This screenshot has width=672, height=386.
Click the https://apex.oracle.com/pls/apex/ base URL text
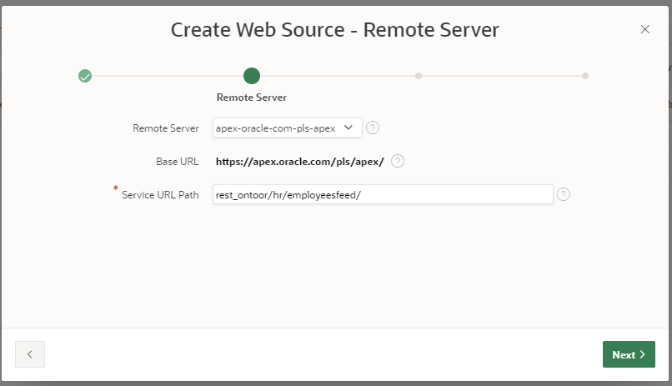pyautogui.click(x=299, y=162)
